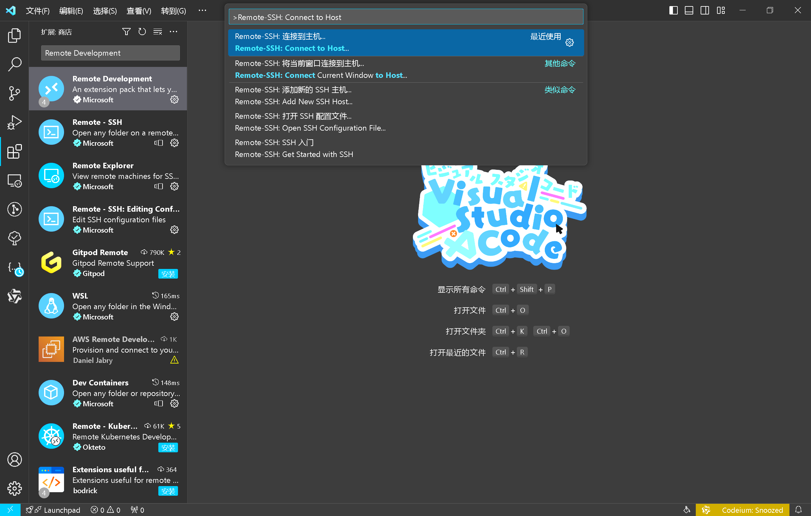This screenshot has height=516, width=811.
Task: Open the 编辑(E) menu
Action: [71, 11]
